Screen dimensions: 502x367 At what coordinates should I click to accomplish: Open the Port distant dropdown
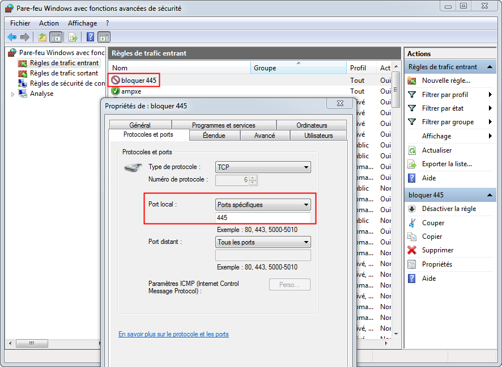(x=263, y=242)
